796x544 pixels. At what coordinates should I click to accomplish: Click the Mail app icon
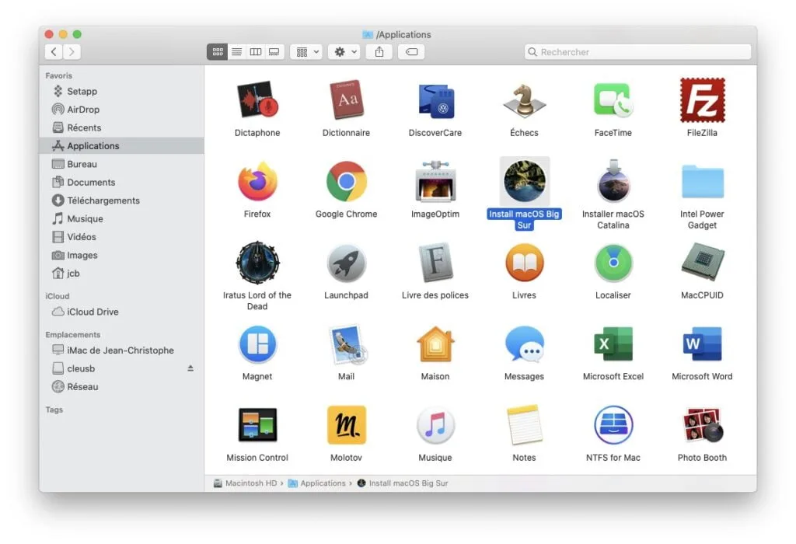[347, 344]
